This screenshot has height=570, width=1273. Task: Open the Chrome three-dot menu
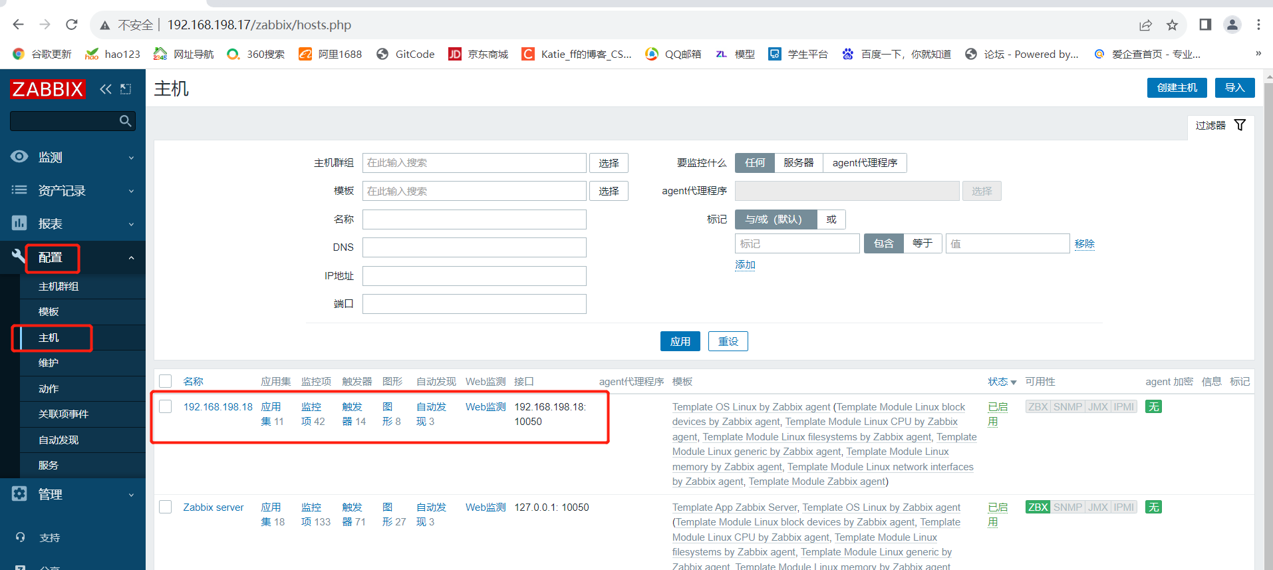[x=1258, y=25]
